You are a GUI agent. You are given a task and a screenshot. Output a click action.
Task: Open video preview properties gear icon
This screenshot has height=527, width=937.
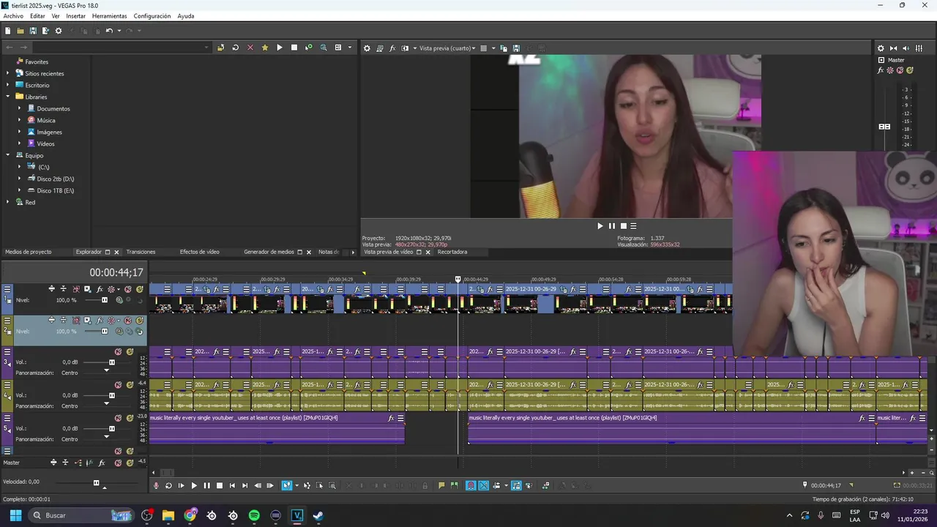[367, 48]
